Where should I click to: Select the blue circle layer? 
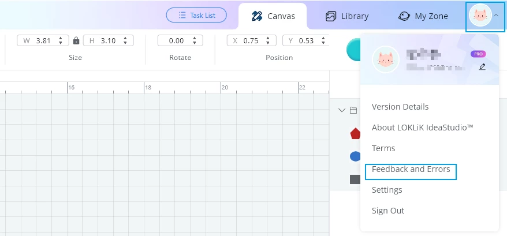click(355, 156)
